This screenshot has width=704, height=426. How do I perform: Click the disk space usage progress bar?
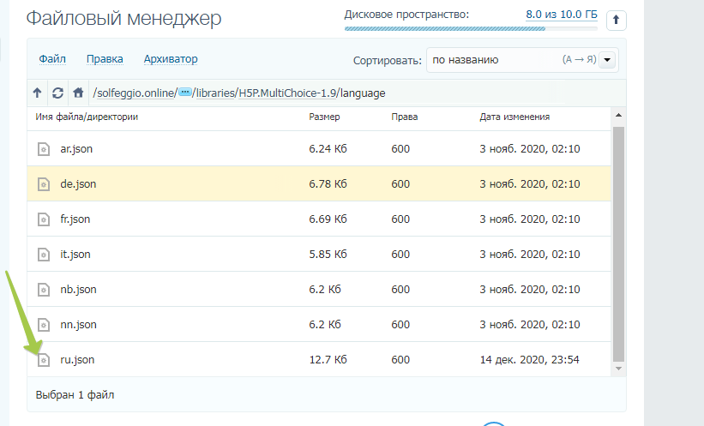pos(471,29)
